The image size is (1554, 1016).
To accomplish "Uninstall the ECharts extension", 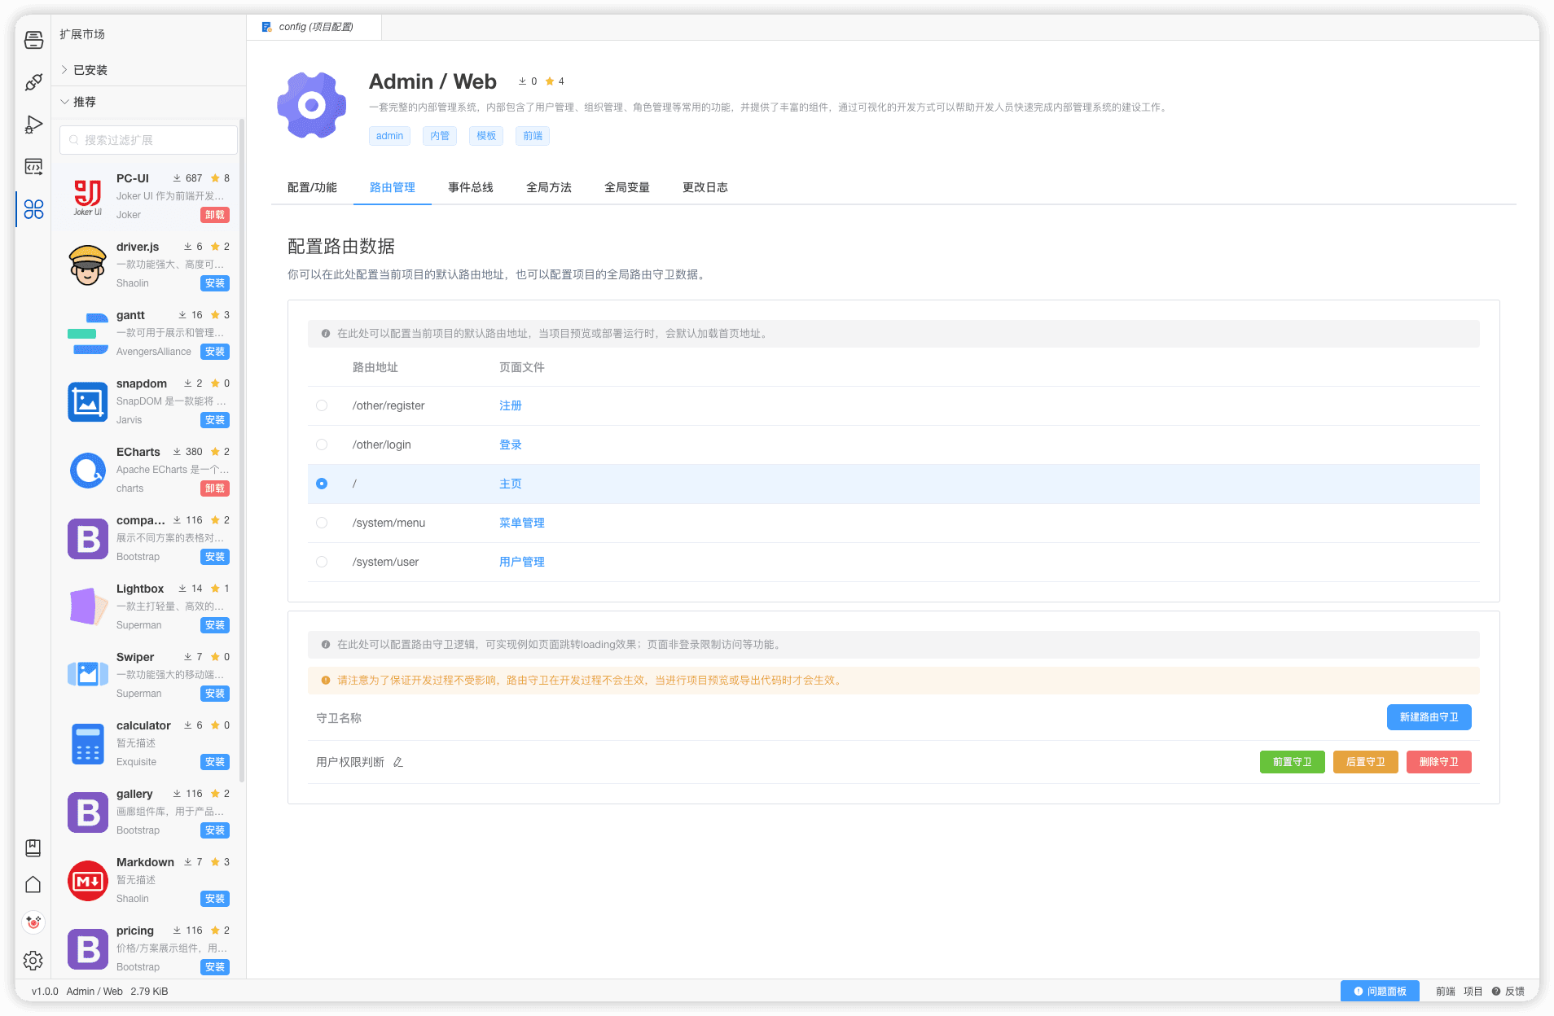I will [x=215, y=488].
